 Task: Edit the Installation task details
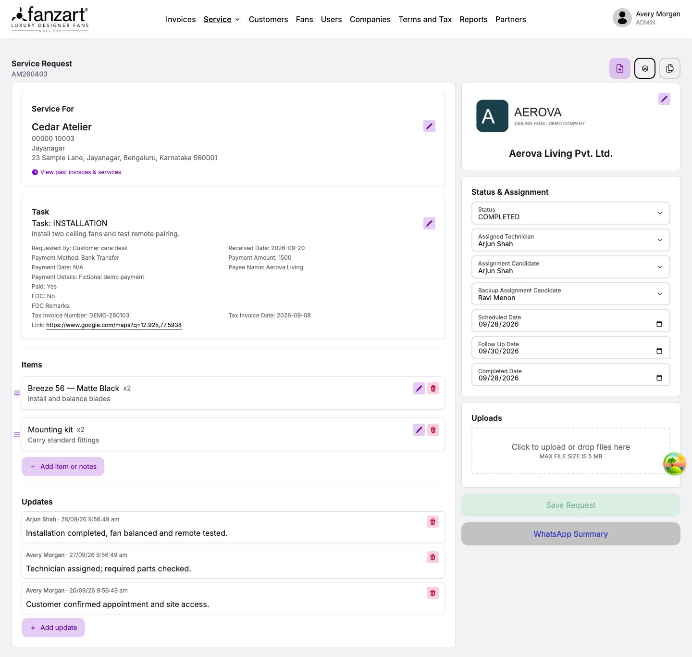pos(429,223)
